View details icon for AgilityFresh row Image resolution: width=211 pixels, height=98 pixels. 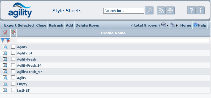(5, 59)
